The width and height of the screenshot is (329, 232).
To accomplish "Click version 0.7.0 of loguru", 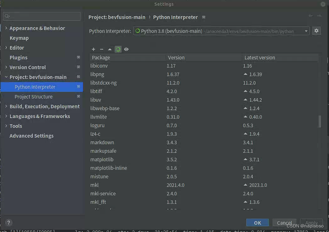I will (x=172, y=125).
